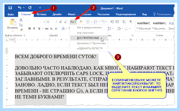Toggle the paragraph marks ¶ button
180x111 pixels.
(131, 22)
